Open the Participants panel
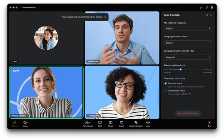The image size is (224, 140). [x=88, y=124]
